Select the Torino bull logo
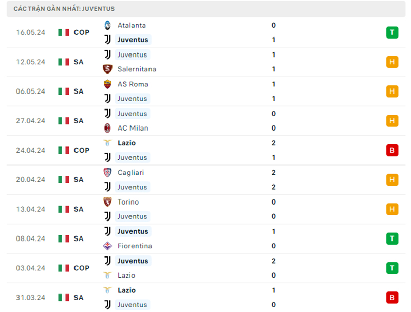 [x=108, y=201]
